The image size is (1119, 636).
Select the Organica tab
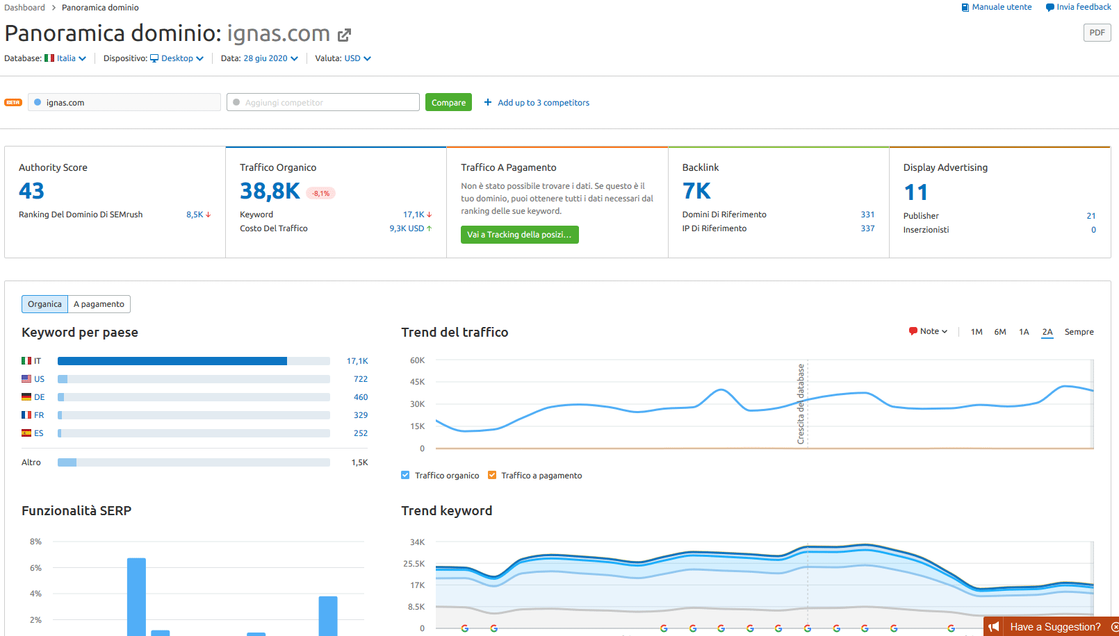click(44, 304)
